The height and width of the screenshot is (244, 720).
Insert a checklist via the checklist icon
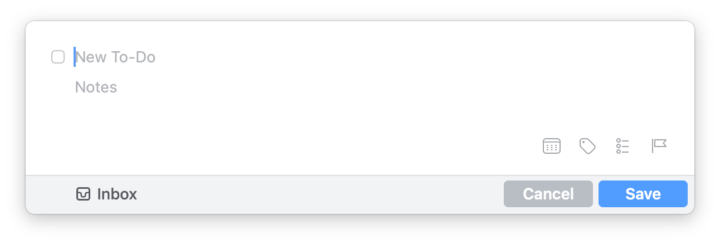[x=622, y=146]
